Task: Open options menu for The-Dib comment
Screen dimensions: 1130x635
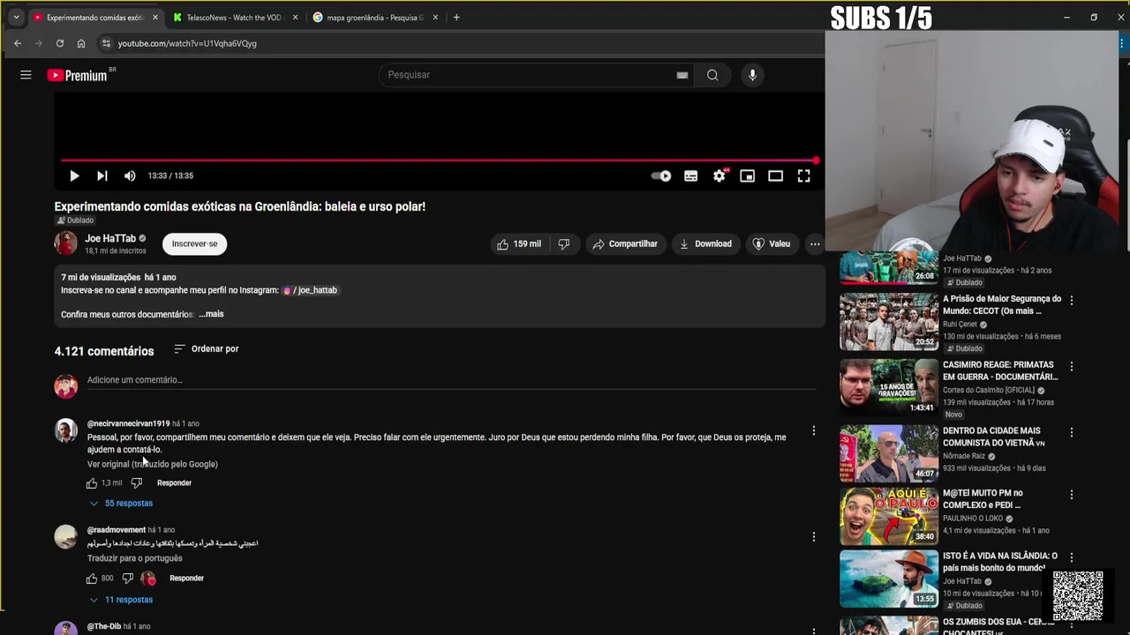Action: pos(814,629)
